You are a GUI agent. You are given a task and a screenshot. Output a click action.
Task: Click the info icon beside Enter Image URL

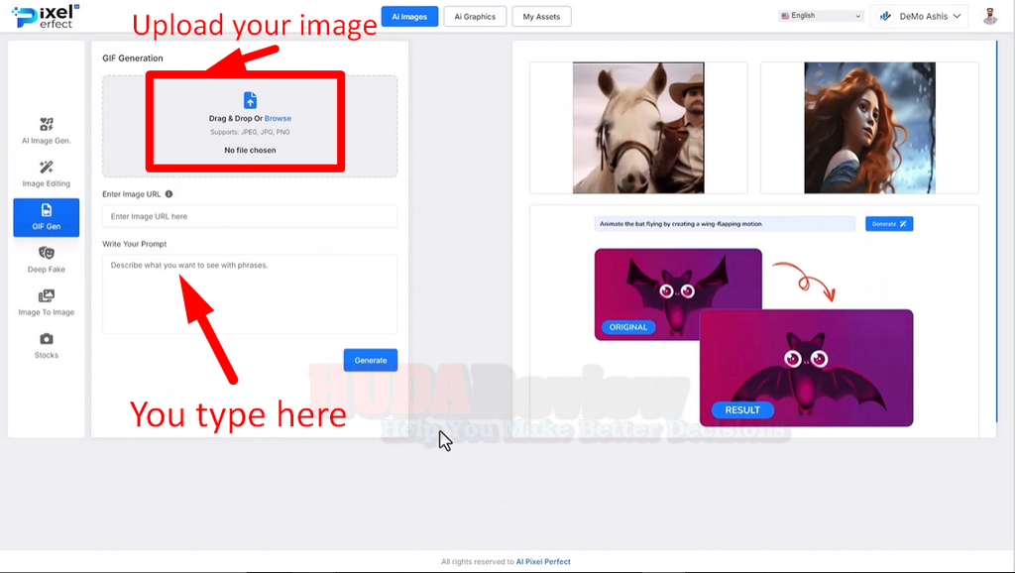tap(169, 193)
